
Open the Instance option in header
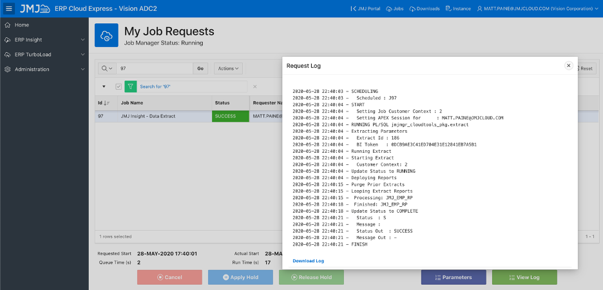[x=458, y=8]
